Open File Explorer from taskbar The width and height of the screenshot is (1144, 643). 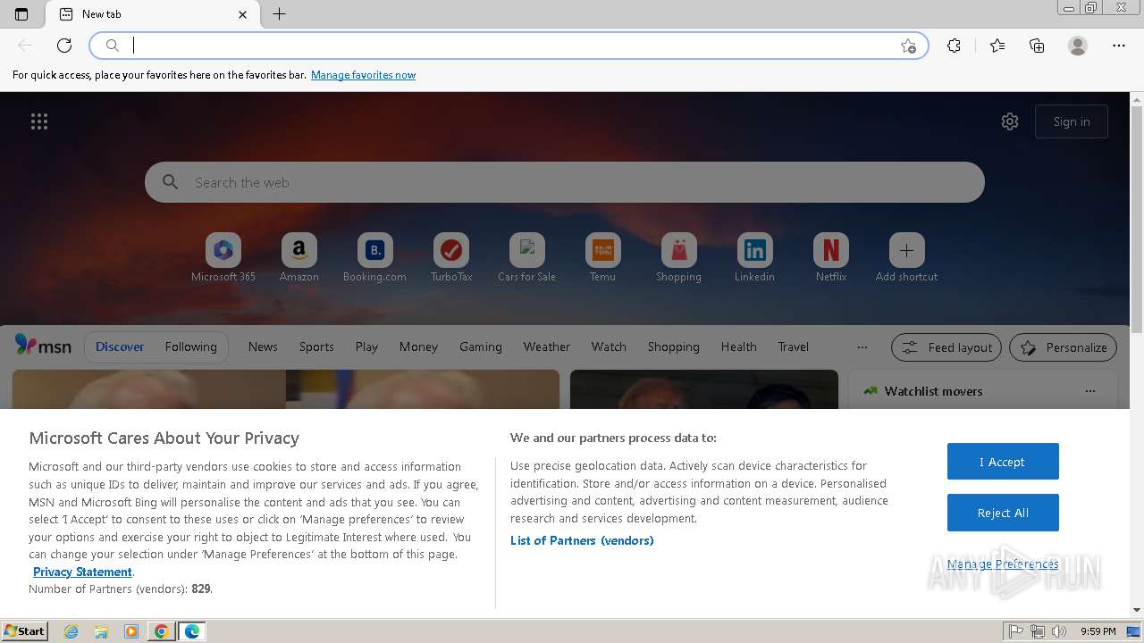[101, 631]
